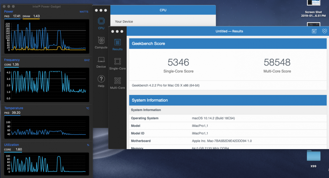Click the Geekbench Score section header

[228, 44]
